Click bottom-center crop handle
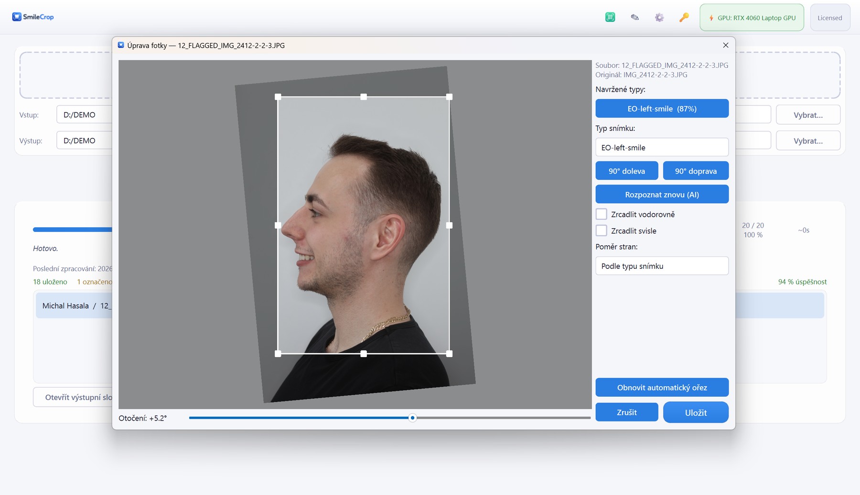The height and width of the screenshot is (495, 860). (364, 354)
